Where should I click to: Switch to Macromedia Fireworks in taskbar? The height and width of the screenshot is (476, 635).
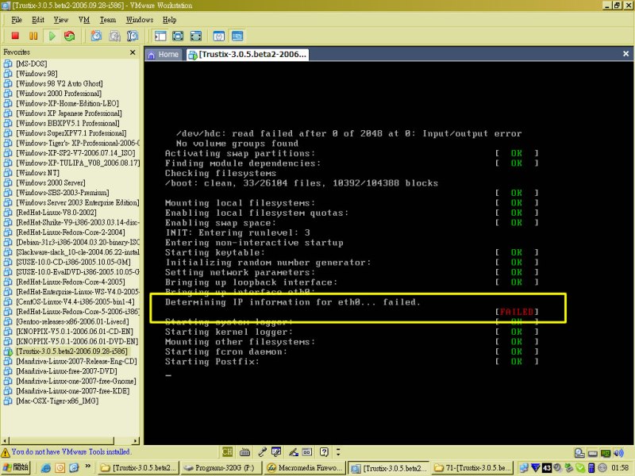point(305,468)
